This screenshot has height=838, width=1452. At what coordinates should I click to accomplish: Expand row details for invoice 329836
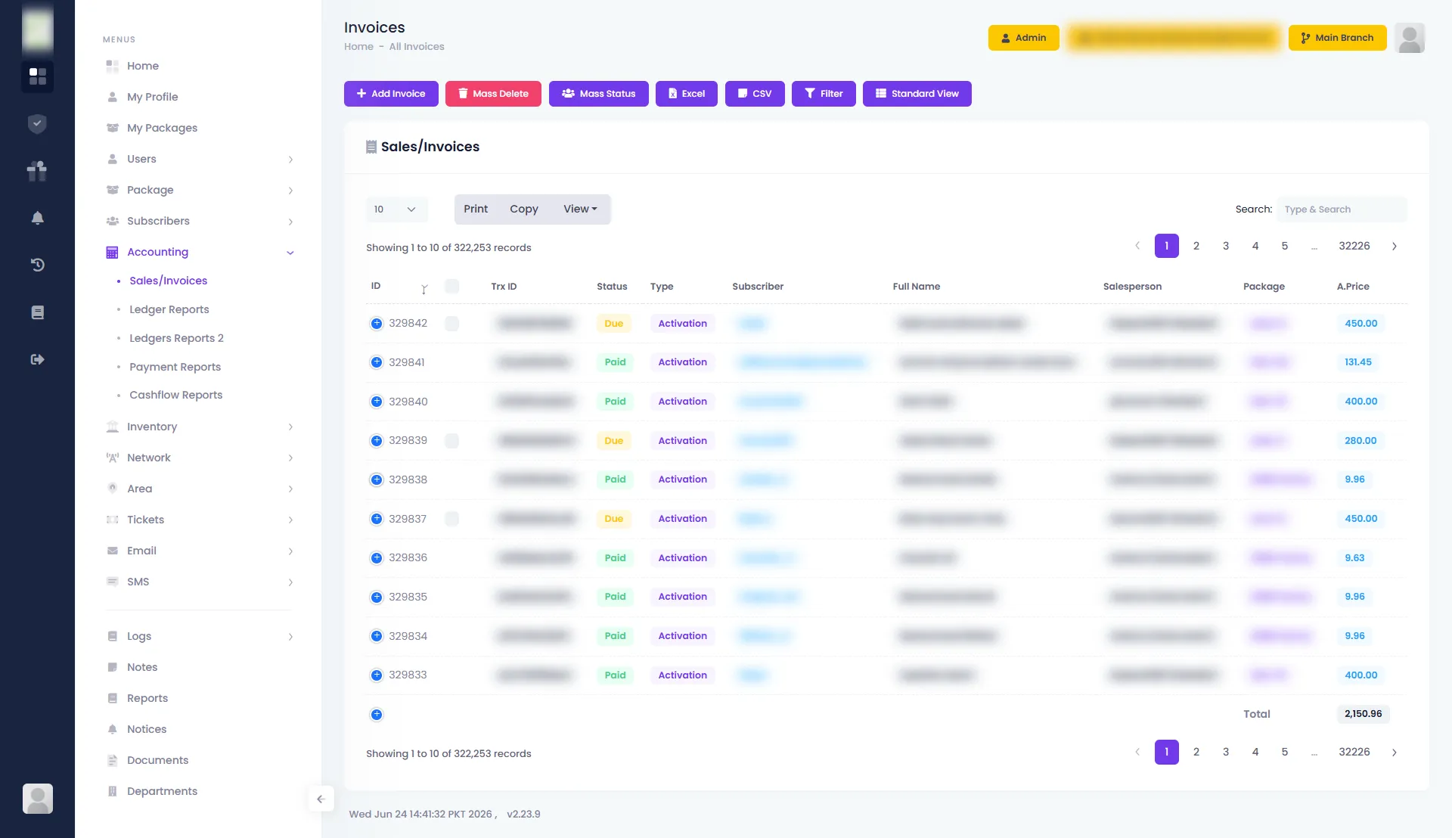377,558
